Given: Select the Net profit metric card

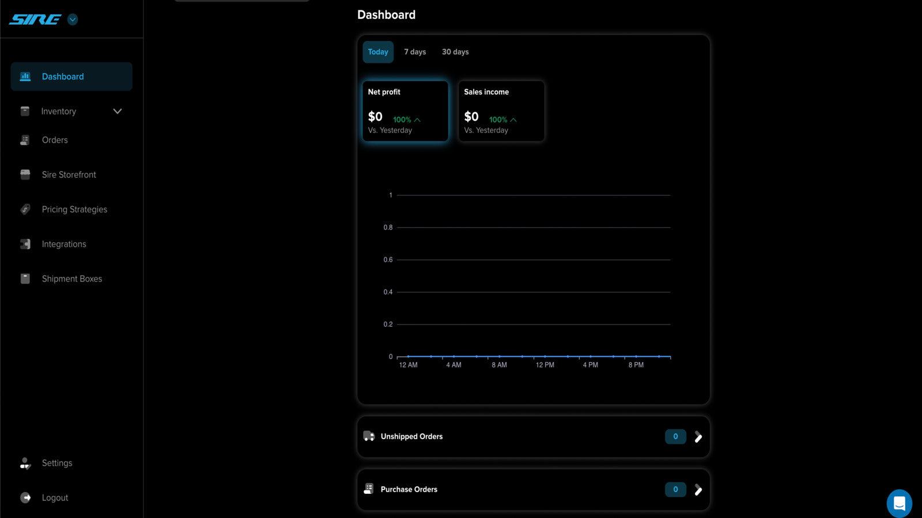Looking at the screenshot, I should pos(405,111).
